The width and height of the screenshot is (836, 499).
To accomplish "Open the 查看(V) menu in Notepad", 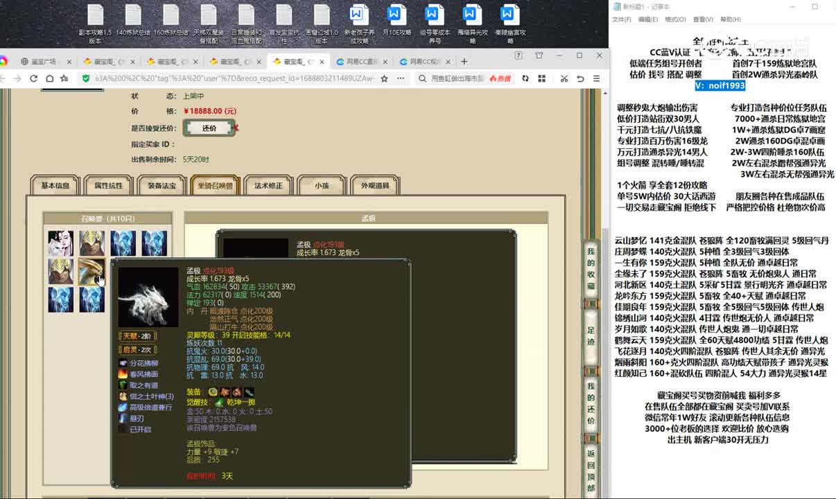I will coord(703,19).
